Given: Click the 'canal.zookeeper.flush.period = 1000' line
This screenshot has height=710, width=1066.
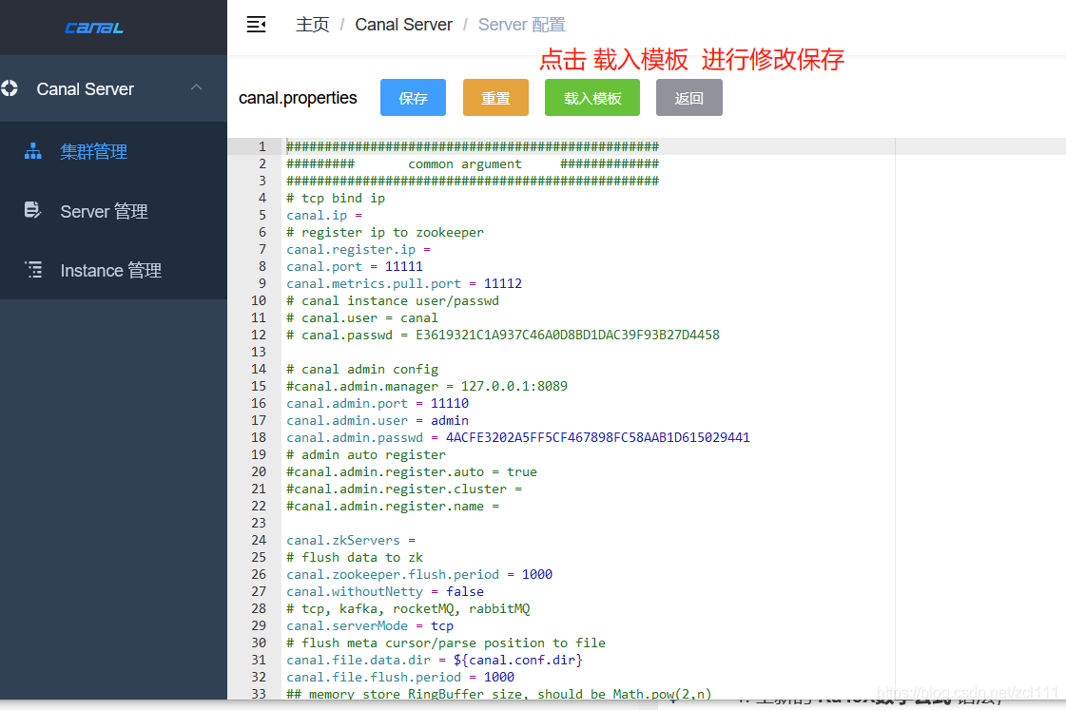Looking at the screenshot, I should 418,575.
